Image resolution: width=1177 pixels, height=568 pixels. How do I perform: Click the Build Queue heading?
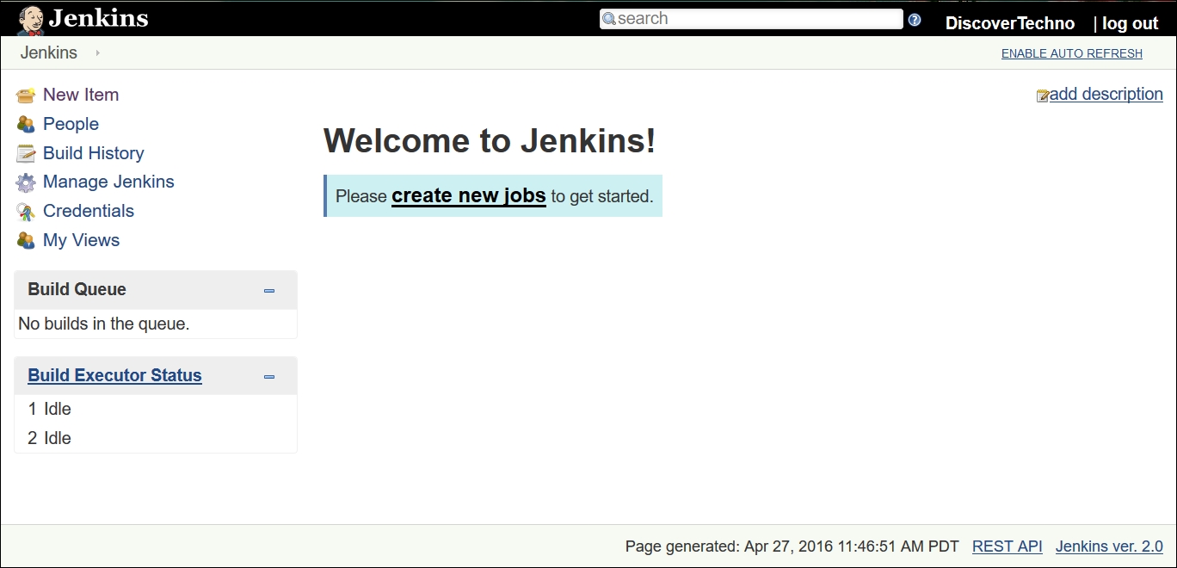tap(77, 289)
